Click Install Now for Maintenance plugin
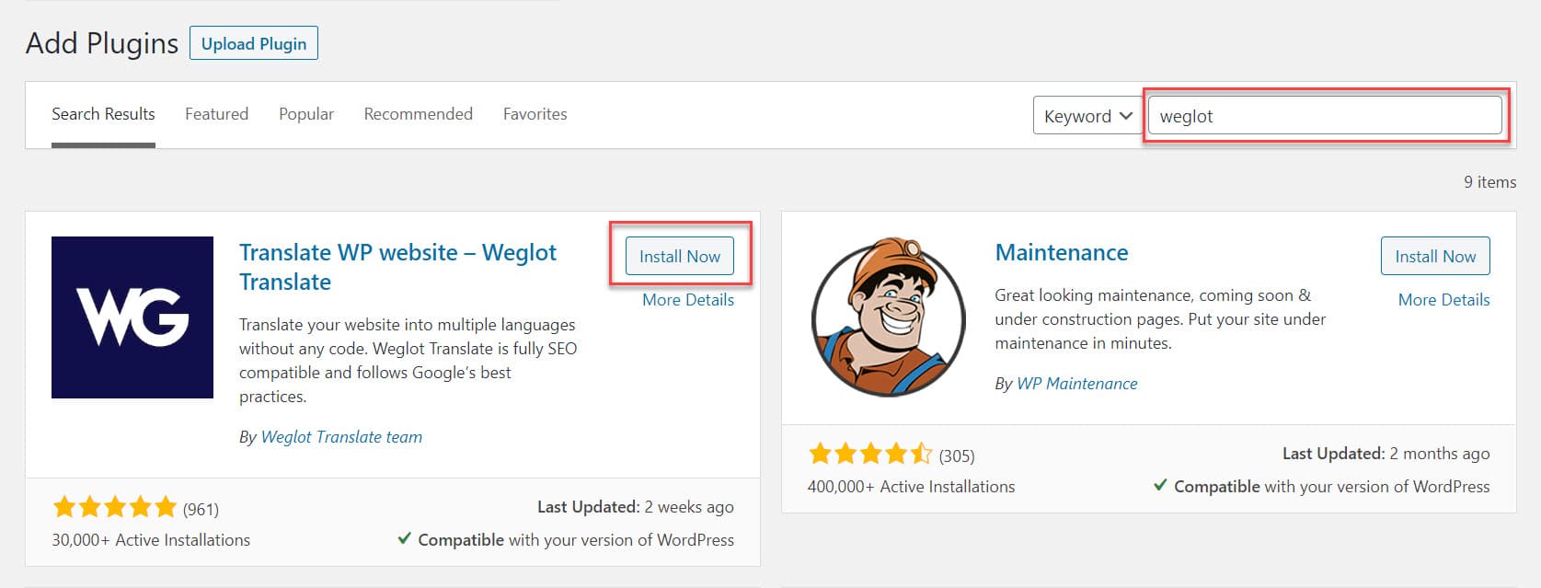 [x=1434, y=256]
